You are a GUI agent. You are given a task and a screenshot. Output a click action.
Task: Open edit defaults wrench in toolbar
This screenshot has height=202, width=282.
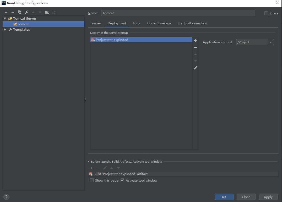point(26,12)
